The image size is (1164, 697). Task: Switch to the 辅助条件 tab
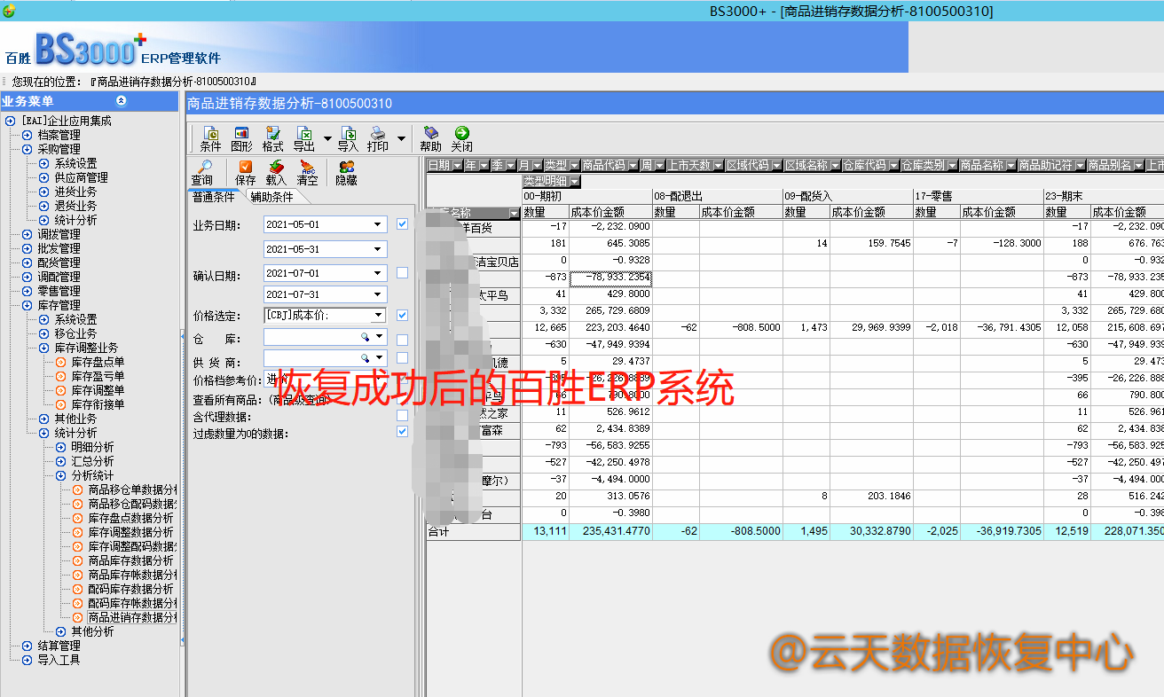tap(271, 197)
